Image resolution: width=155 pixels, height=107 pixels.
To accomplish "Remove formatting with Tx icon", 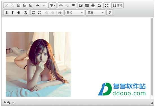I will point(26,12).
